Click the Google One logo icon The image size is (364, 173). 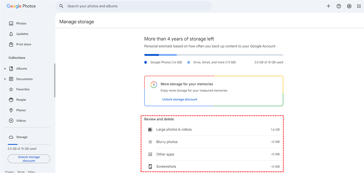[154, 85]
